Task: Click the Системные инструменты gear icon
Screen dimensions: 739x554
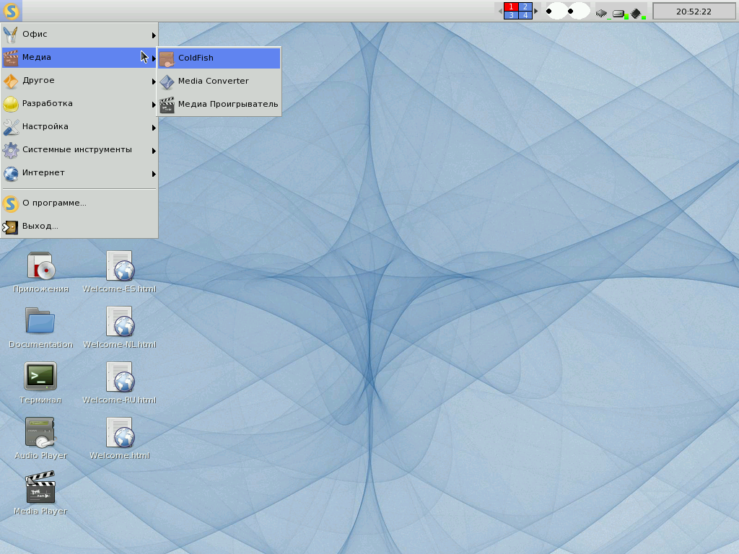Action: [11, 150]
